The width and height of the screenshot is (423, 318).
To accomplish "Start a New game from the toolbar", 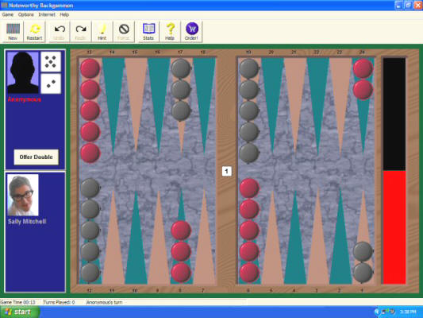I will pyautogui.click(x=13, y=32).
